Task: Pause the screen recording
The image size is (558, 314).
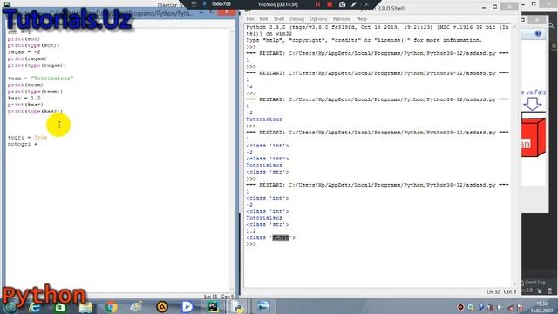Action: (318, 4)
